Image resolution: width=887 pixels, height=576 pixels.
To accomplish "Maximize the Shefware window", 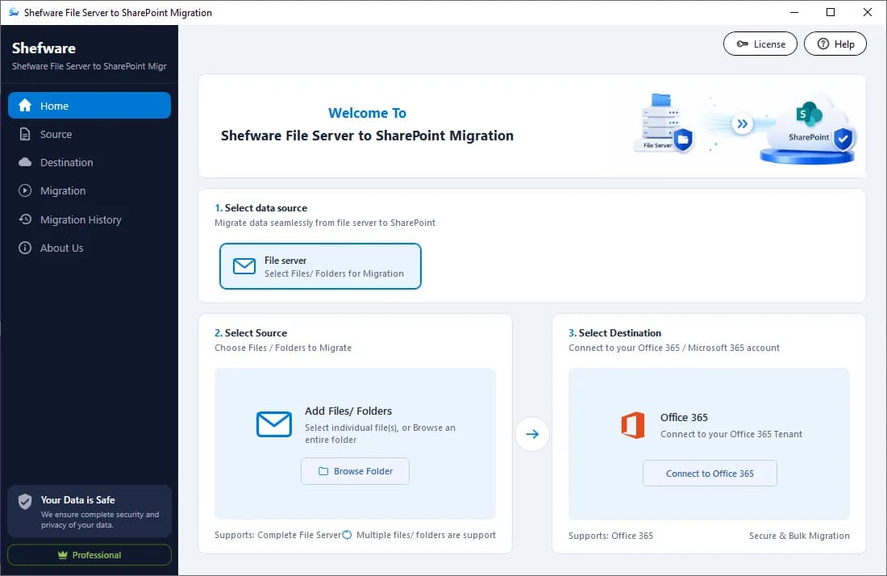I will [831, 12].
